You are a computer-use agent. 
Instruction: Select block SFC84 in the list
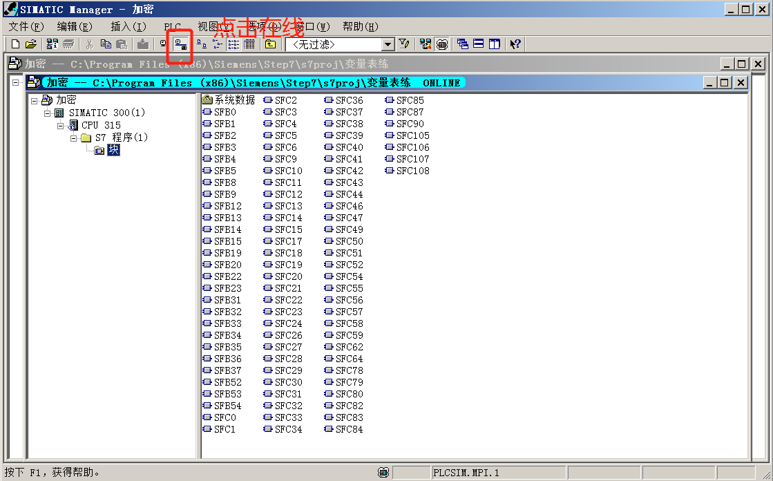tap(350, 429)
